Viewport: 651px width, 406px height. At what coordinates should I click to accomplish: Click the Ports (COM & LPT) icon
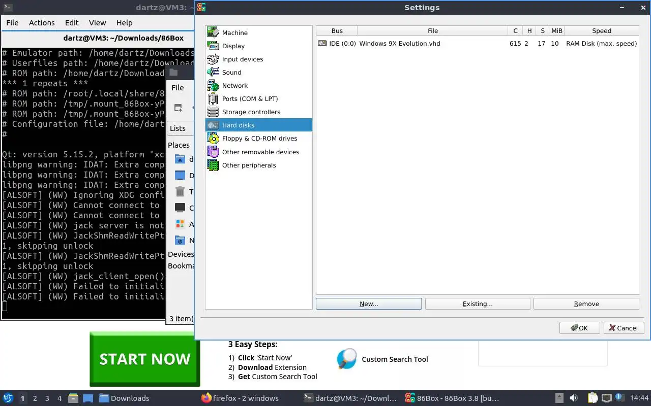213,98
